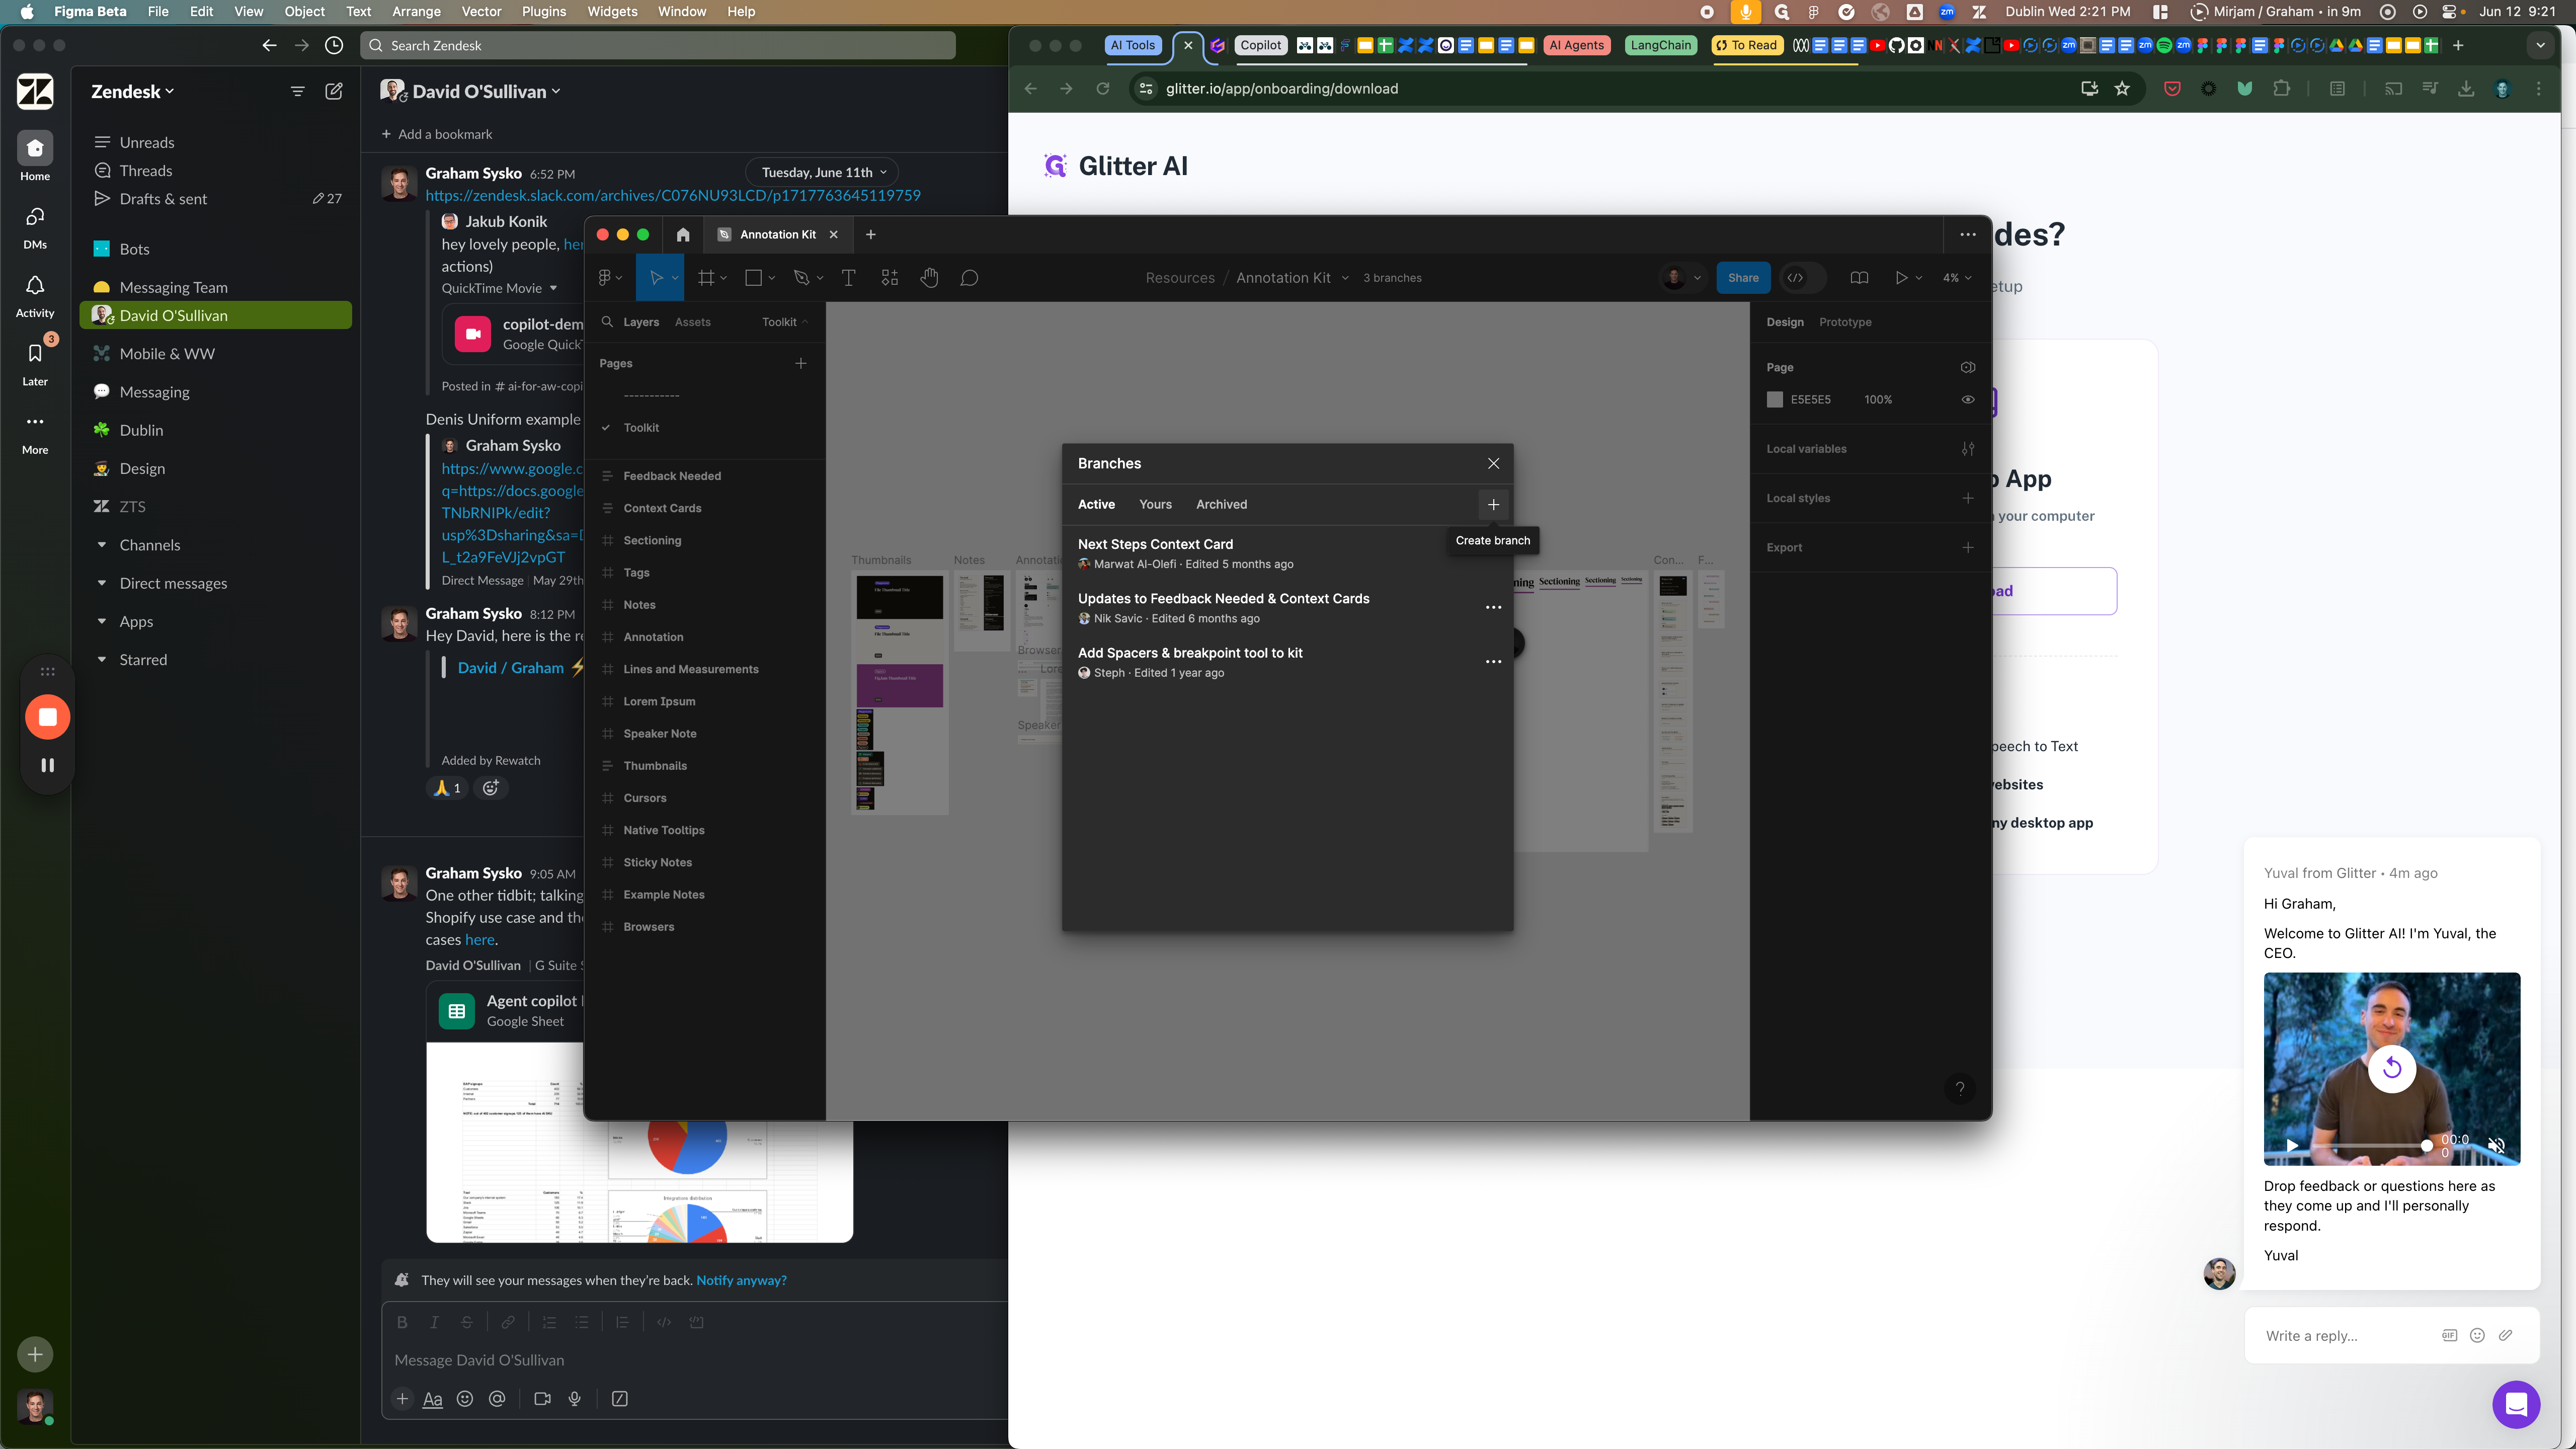Add a new page in Figma Pages
The width and height of the screenshot is (2576, 1449).
[800, 363]
